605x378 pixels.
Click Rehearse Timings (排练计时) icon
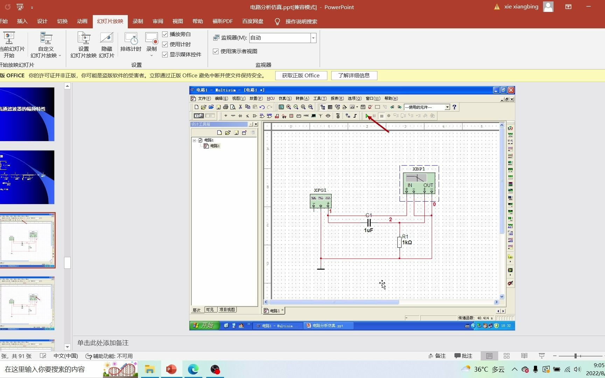point(131,42)
